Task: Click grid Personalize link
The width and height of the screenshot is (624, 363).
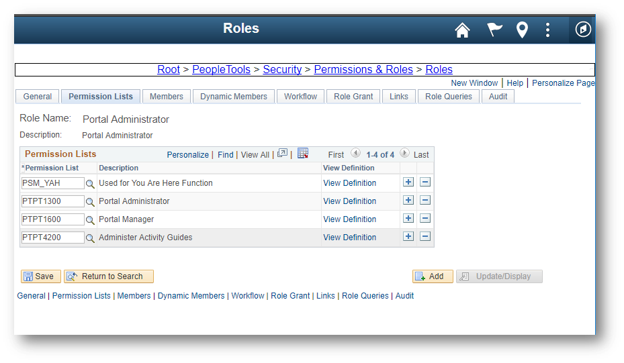Action: tap(187, 155)
